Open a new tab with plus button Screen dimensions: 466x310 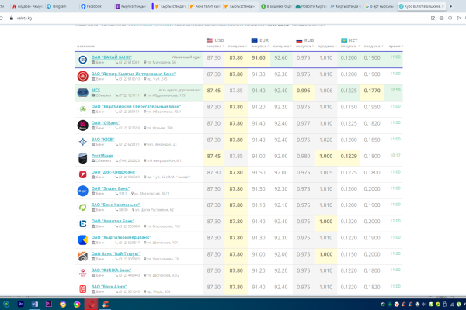[450, 6]
